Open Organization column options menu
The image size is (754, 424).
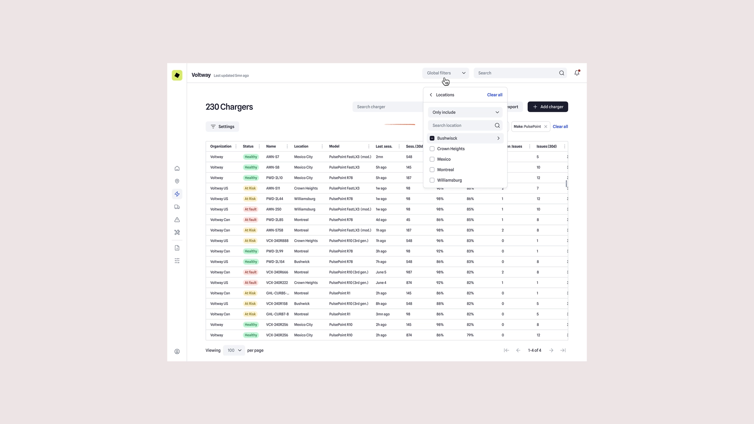236,146
